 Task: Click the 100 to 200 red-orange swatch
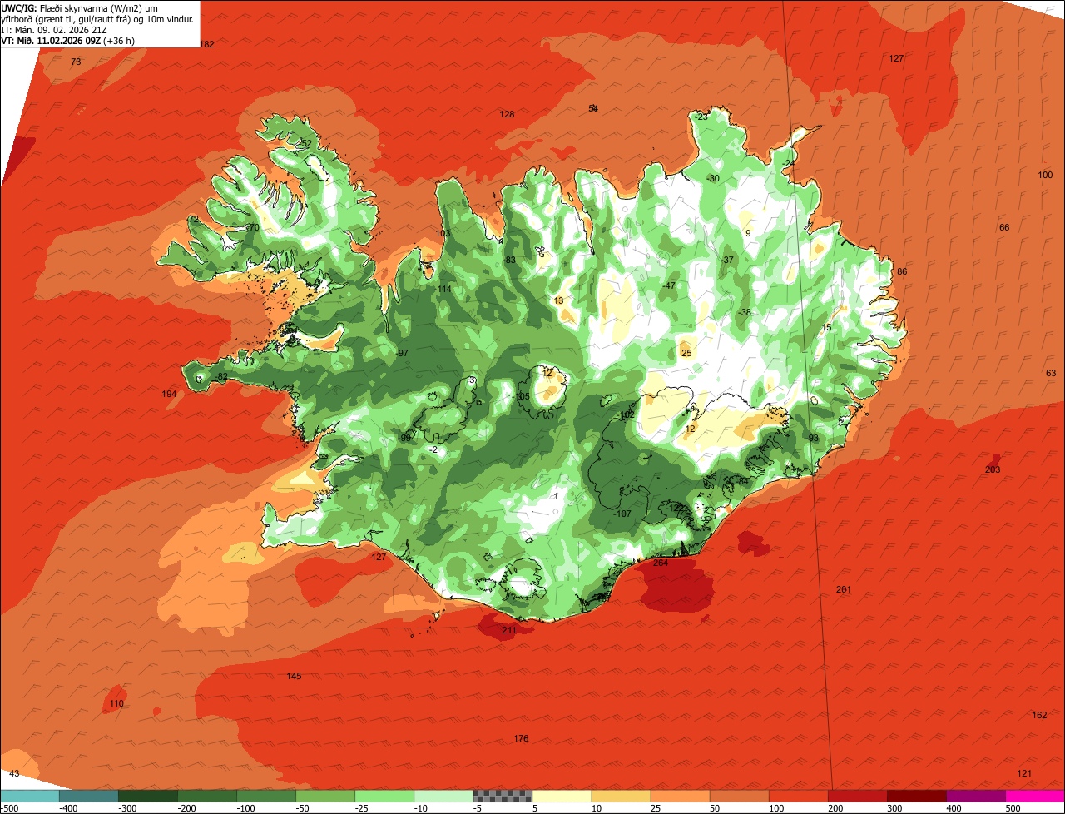point(798,796)
